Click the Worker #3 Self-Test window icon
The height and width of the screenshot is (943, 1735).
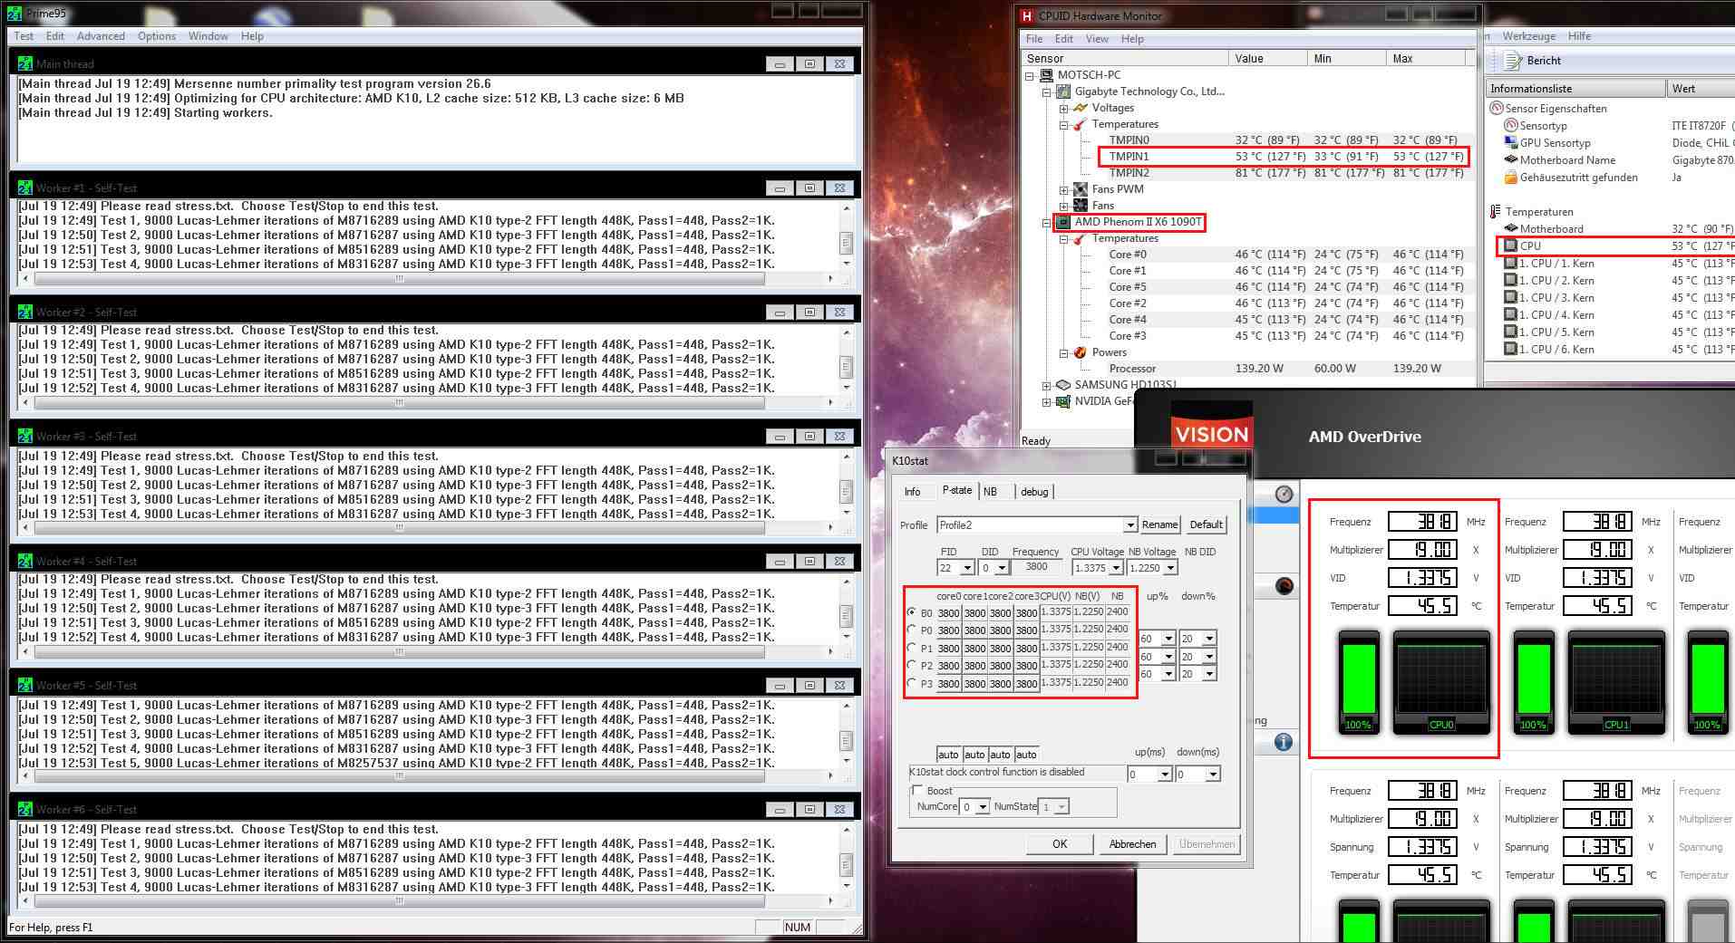pyautogui.click(x=25, y=436)
